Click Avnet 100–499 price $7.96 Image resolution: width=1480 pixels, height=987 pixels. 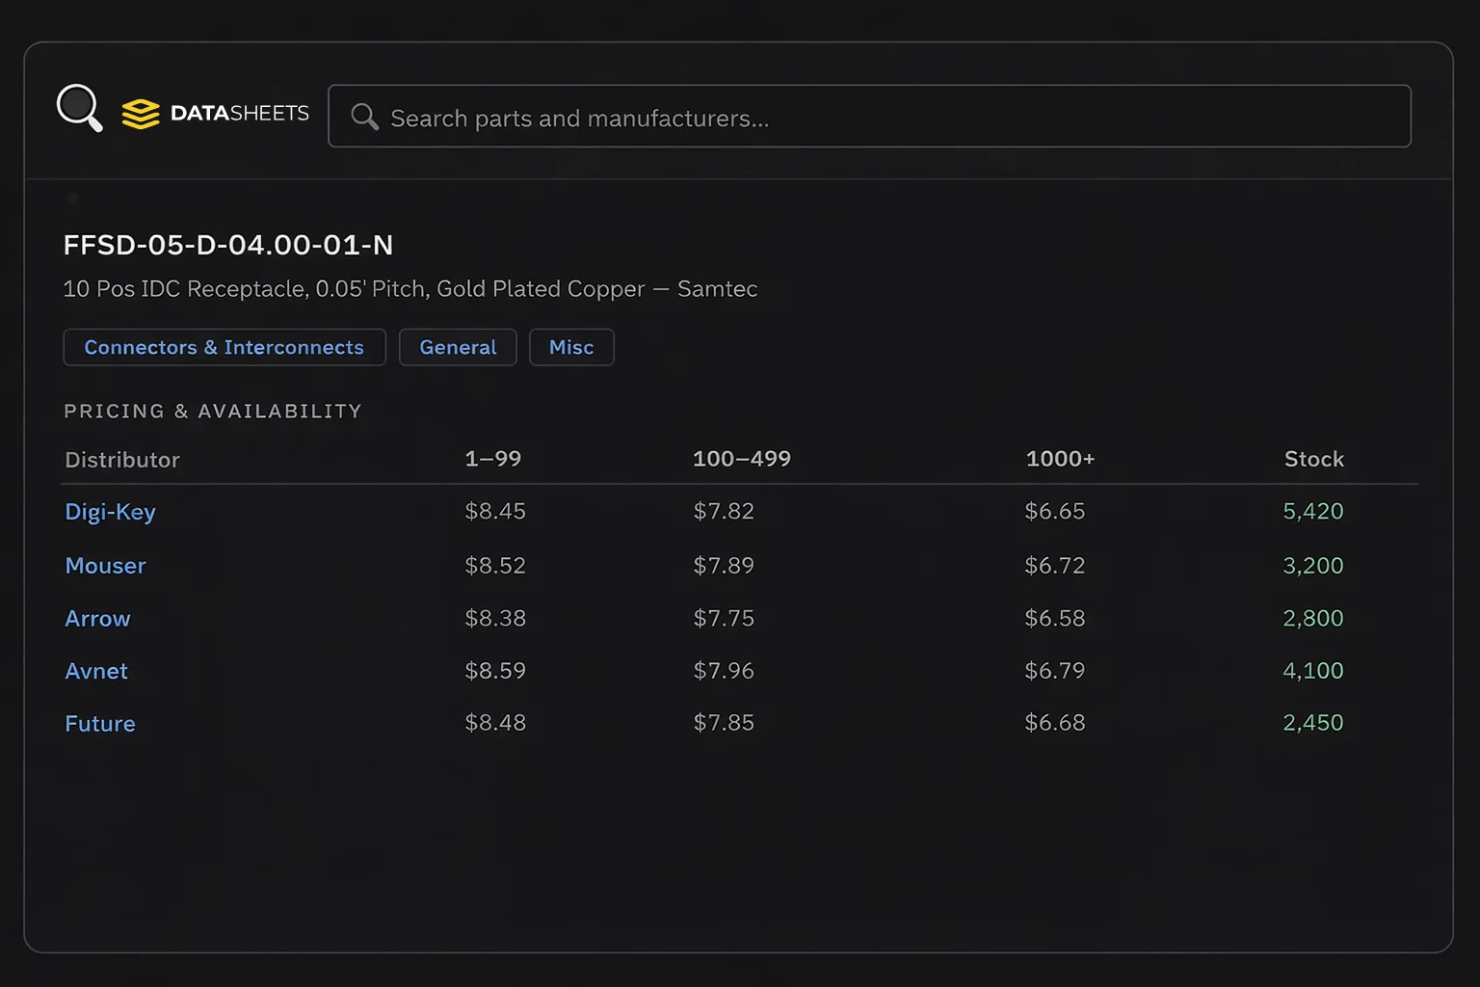[x=724, y=670]
